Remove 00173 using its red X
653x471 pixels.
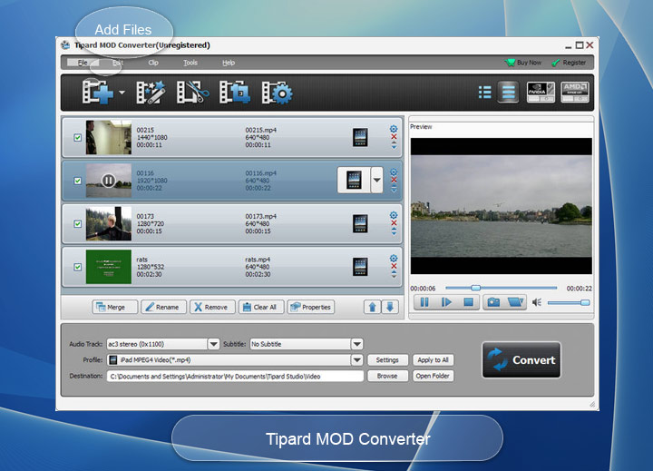394,223
